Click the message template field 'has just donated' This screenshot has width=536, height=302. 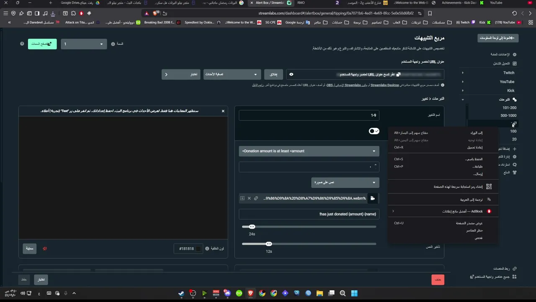coord(309,214)
